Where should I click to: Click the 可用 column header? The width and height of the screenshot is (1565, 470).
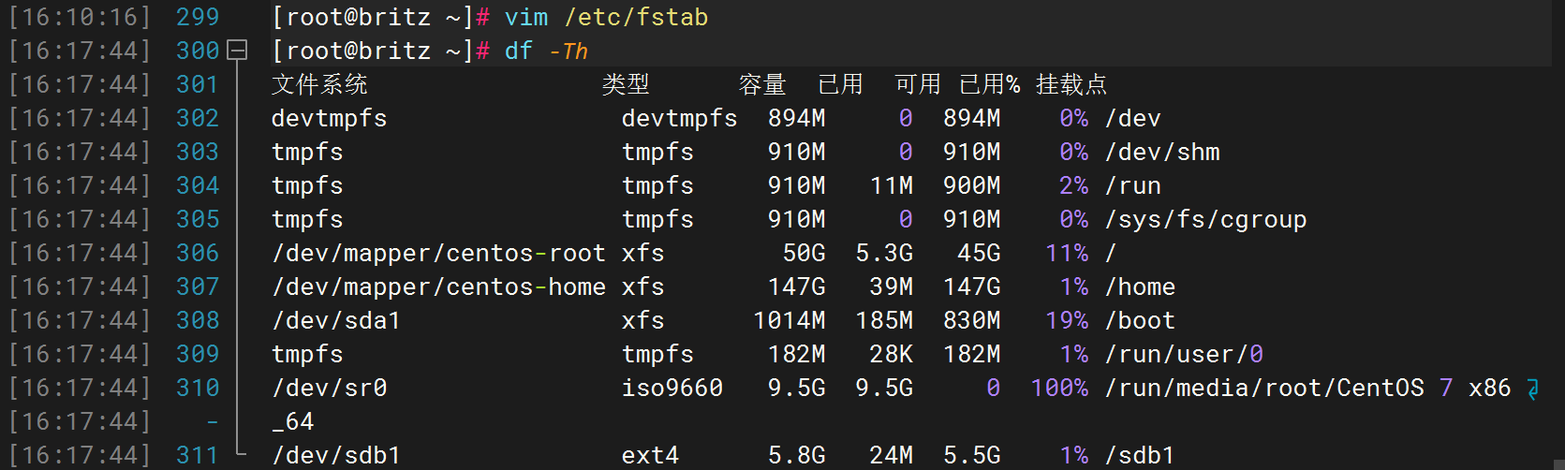pos(918,84)
